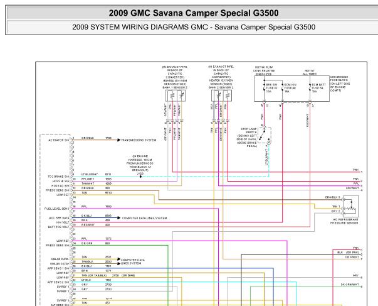Click the "APP SENS 2 SIG" pin label
Viewport: 378px width, 306px height.
point(58,282)
